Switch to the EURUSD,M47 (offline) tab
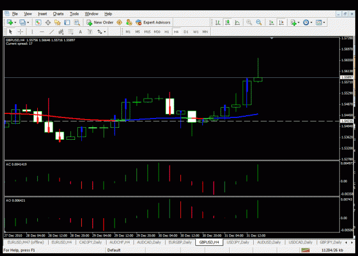This screenshot has height=256, width=358. [26, 242]
